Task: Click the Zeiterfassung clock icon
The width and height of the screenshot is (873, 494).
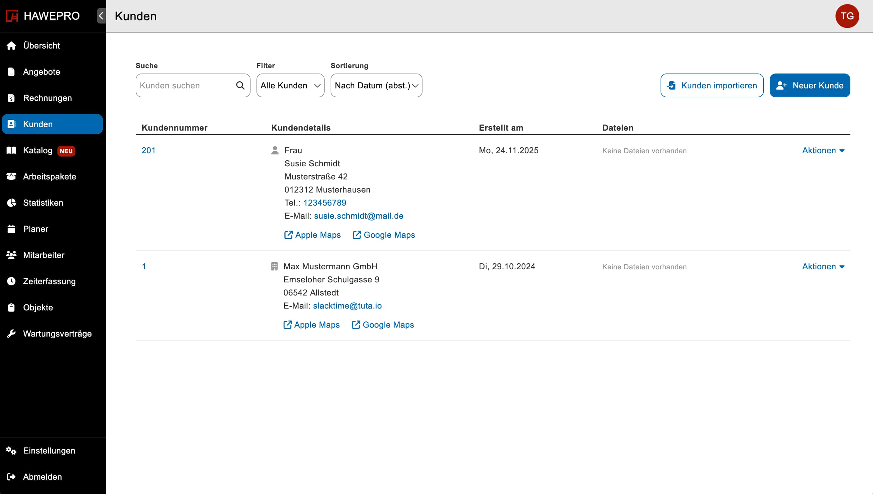Action: pos(11,281)
